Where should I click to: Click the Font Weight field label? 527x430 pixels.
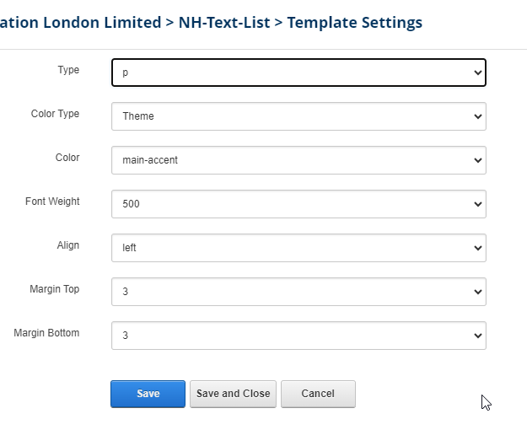52,202
